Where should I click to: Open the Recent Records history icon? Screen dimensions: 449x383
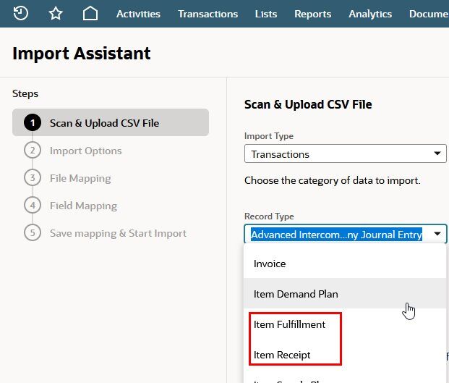point(21,13)
